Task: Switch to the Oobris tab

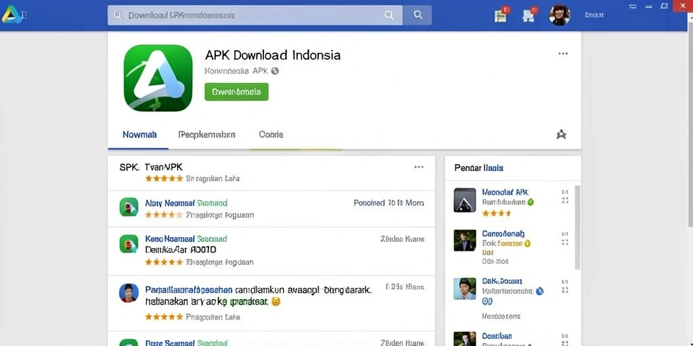Action: [271, 134]
